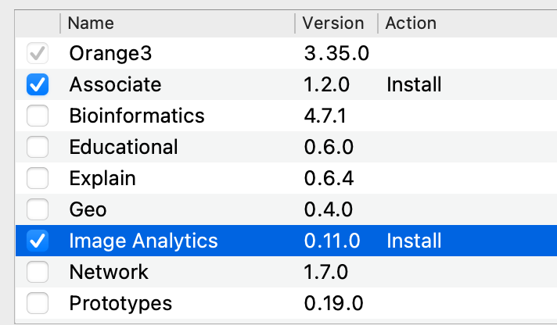Click version 3.35.0 of Orange3
The width and height of the screenshot is (557, 325).
pos(336,53)
